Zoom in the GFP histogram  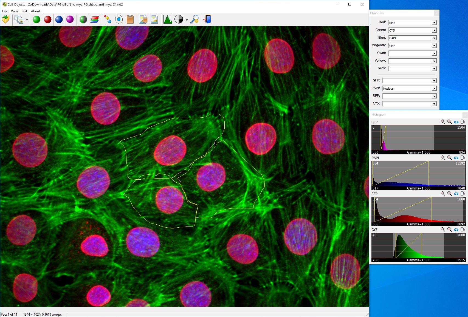click(449, 122)
